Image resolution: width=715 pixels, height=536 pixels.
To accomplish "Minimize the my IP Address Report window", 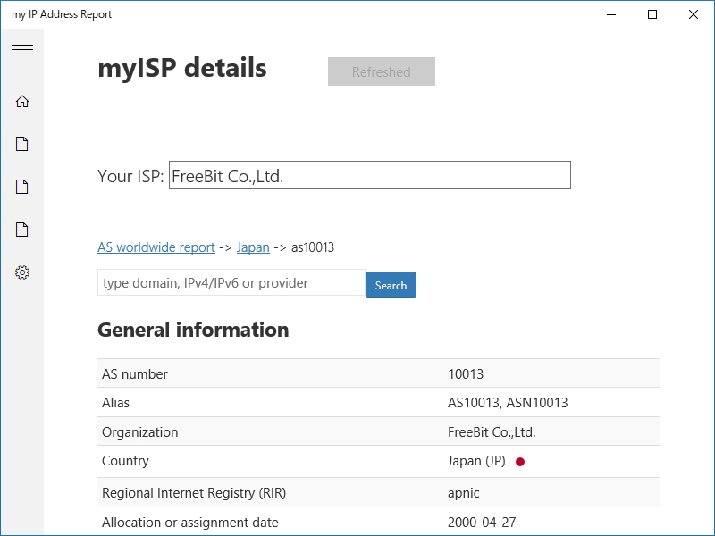I will pos(611,14).
